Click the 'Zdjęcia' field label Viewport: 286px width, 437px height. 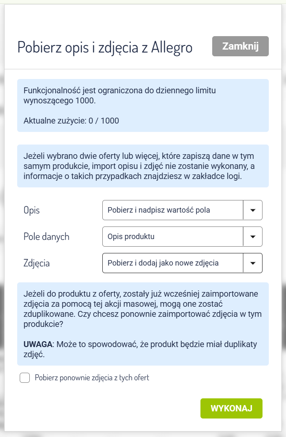click(37, 263)
